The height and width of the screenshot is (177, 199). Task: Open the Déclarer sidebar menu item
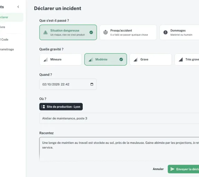click(11, 17)
